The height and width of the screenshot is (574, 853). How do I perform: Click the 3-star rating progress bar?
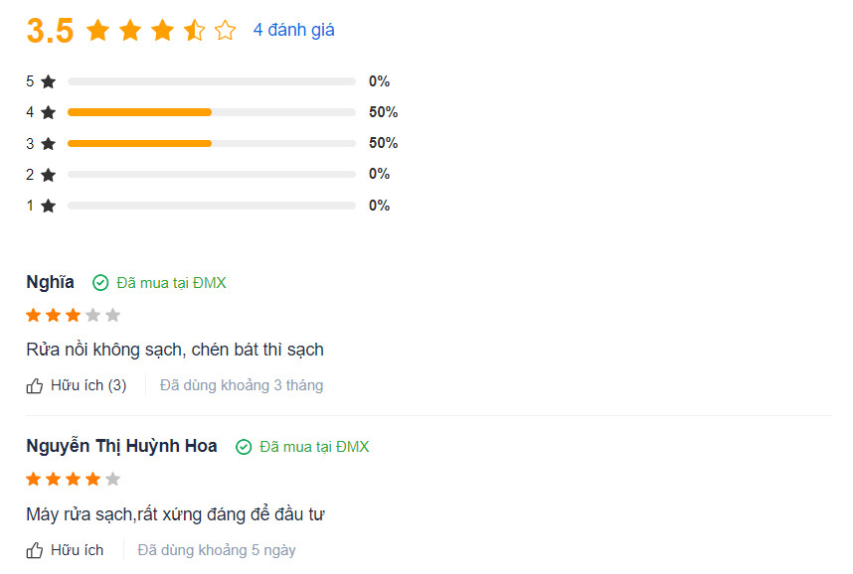pyautogui.click(x=211, y=143)
